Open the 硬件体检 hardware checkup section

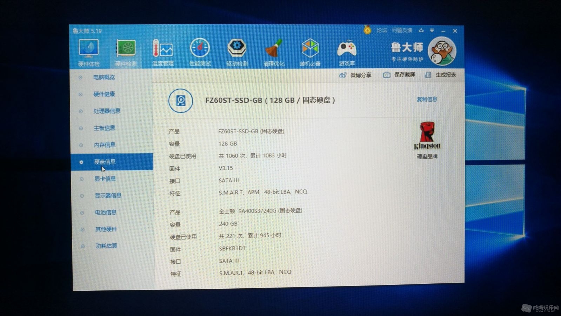click(x=89, y=53)
